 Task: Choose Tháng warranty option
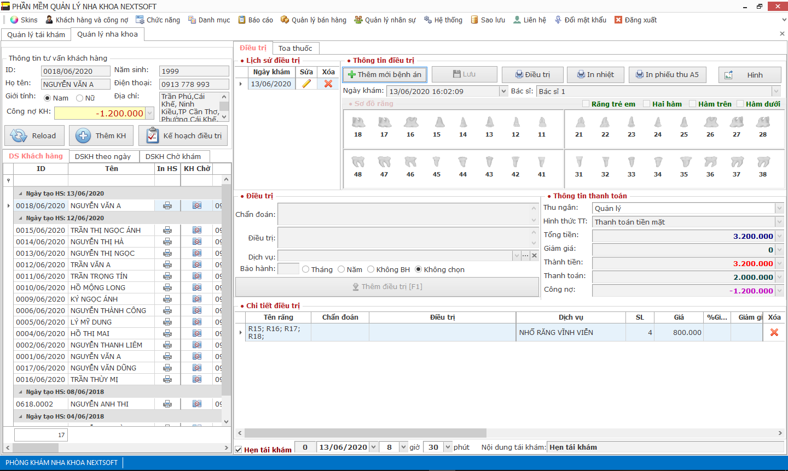[x=306, y=269]
